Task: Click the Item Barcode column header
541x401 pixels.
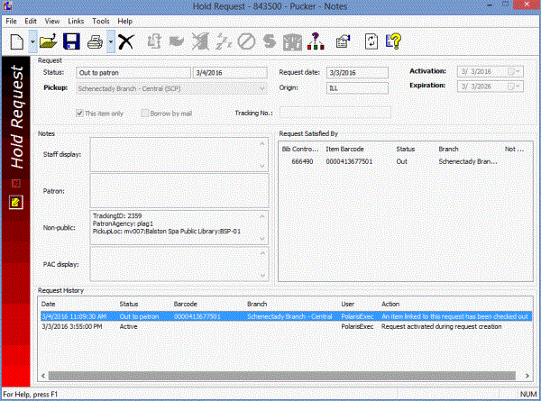Action: [344, 148]
